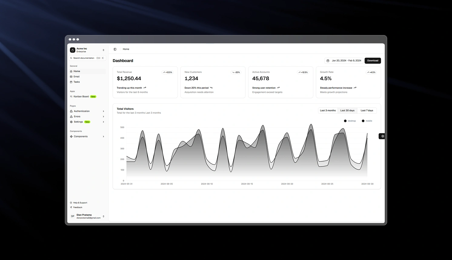Image resolution: width=452 pixels, height=260 pixels.
Task: Open the Dian Pratama account menu chevrons
Action: pyautogui.click(x=103, y=216)
